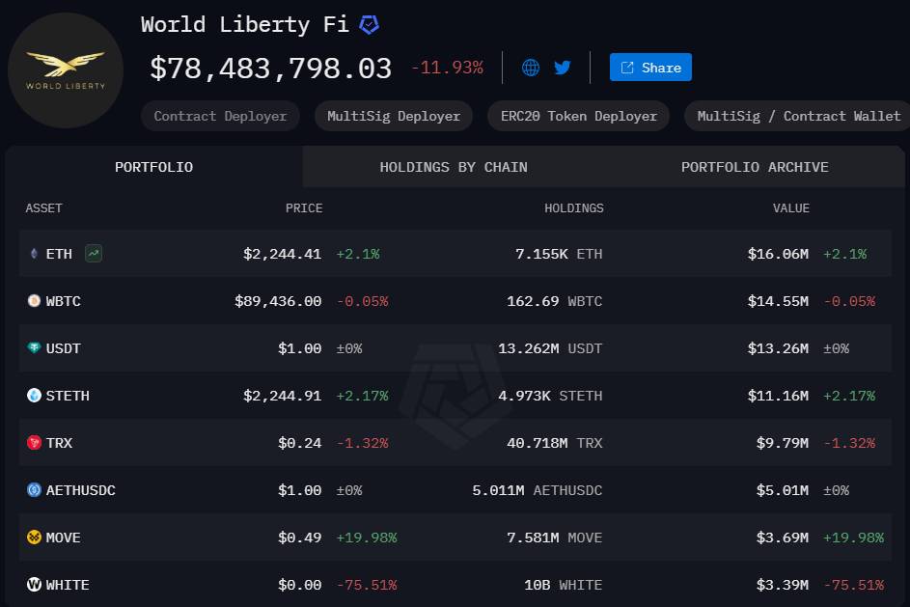Open the MOVE asset name
Viewport: 910px width, 607px height.
pos(64,538)
